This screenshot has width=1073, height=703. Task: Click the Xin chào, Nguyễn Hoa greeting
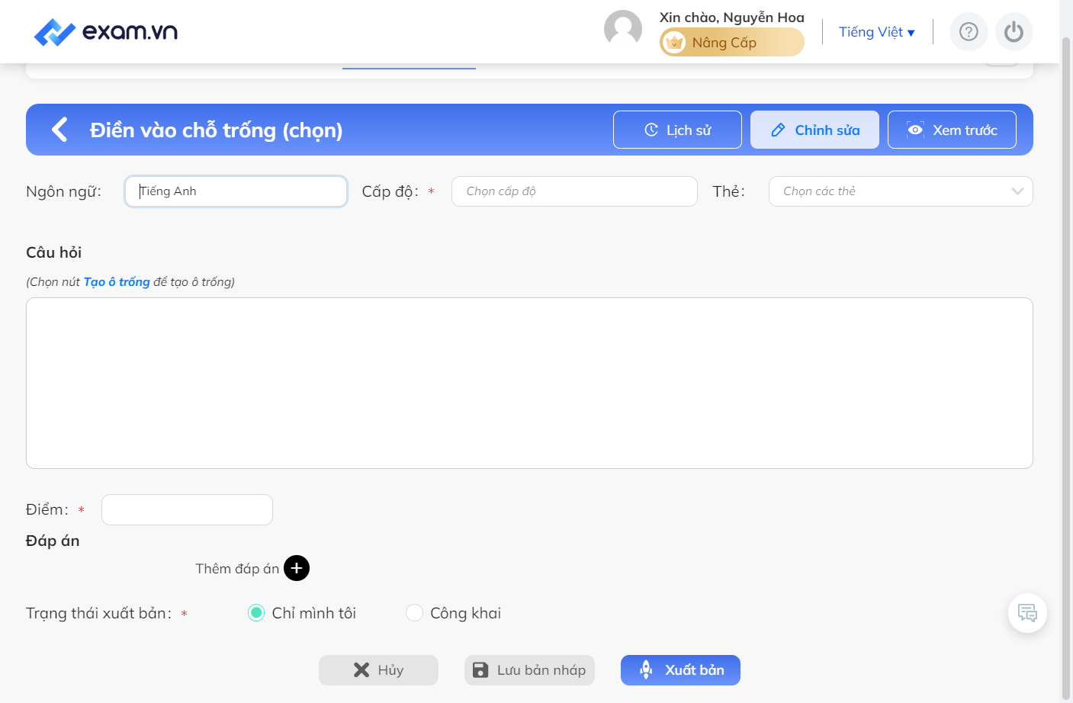coord(731,17)
